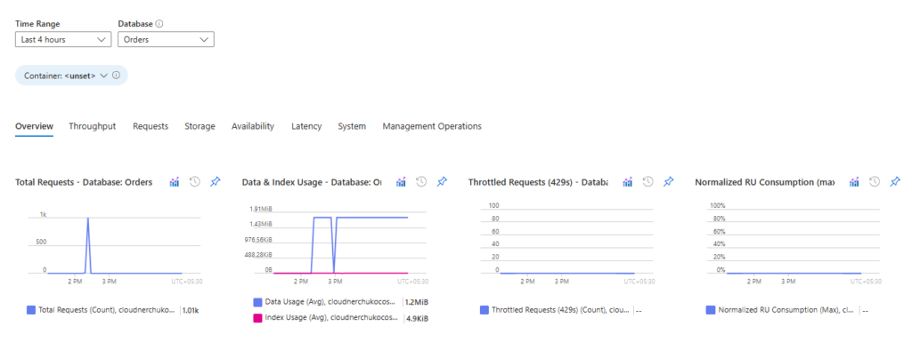Viewport: 912px width, 350px height.
Task: Click Data & Index Usage chart title
Action: pyautogui.click(x=312, y=182)
